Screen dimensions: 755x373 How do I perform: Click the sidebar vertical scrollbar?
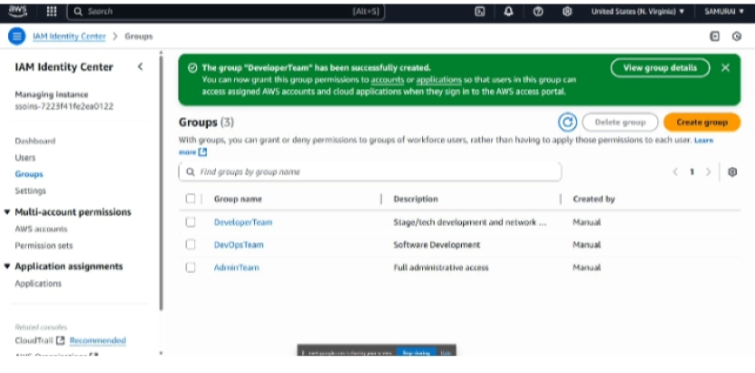162,183
